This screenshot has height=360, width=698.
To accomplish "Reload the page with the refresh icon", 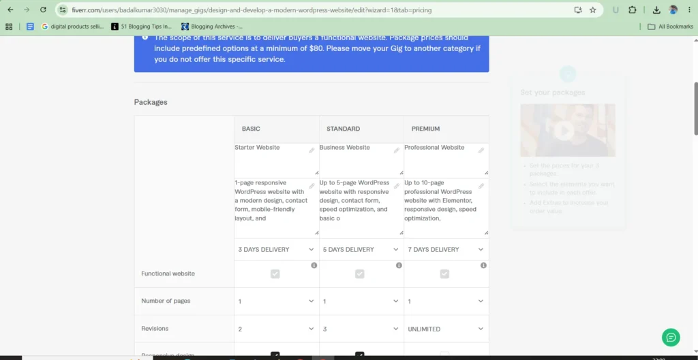I will click(43, 10).
